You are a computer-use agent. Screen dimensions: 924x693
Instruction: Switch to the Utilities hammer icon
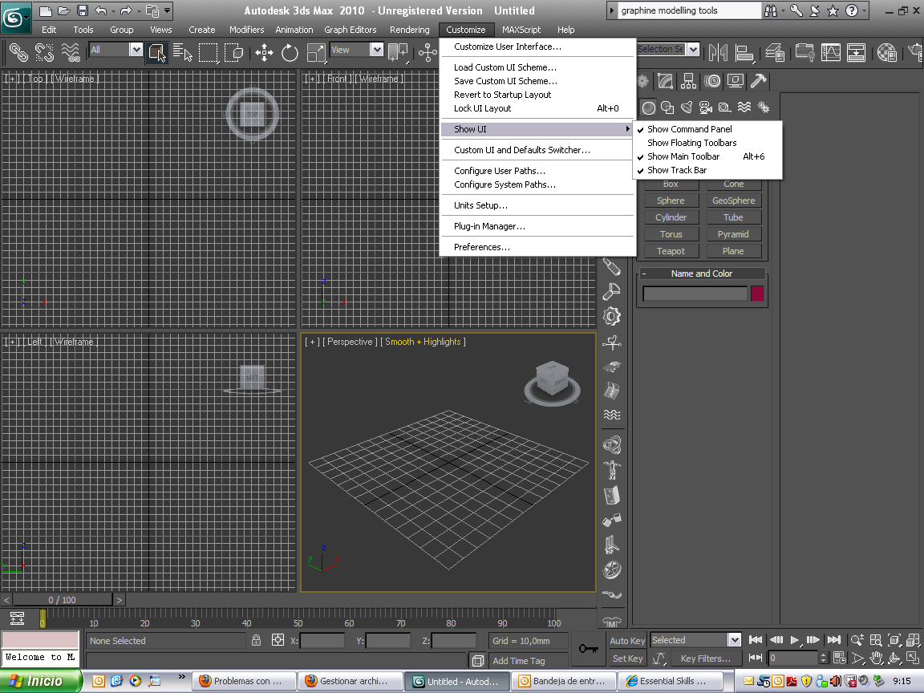[759, 81]
